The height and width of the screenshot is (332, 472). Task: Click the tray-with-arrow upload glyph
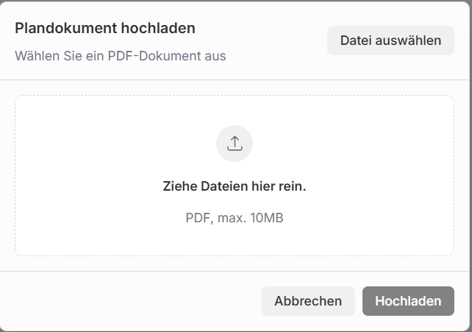pos(235,144)
